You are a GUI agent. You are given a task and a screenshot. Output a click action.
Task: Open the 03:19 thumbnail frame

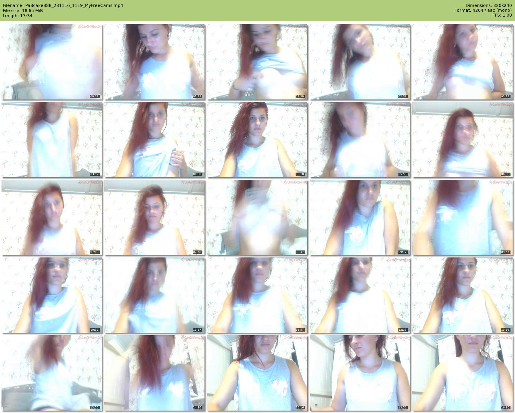463,62
